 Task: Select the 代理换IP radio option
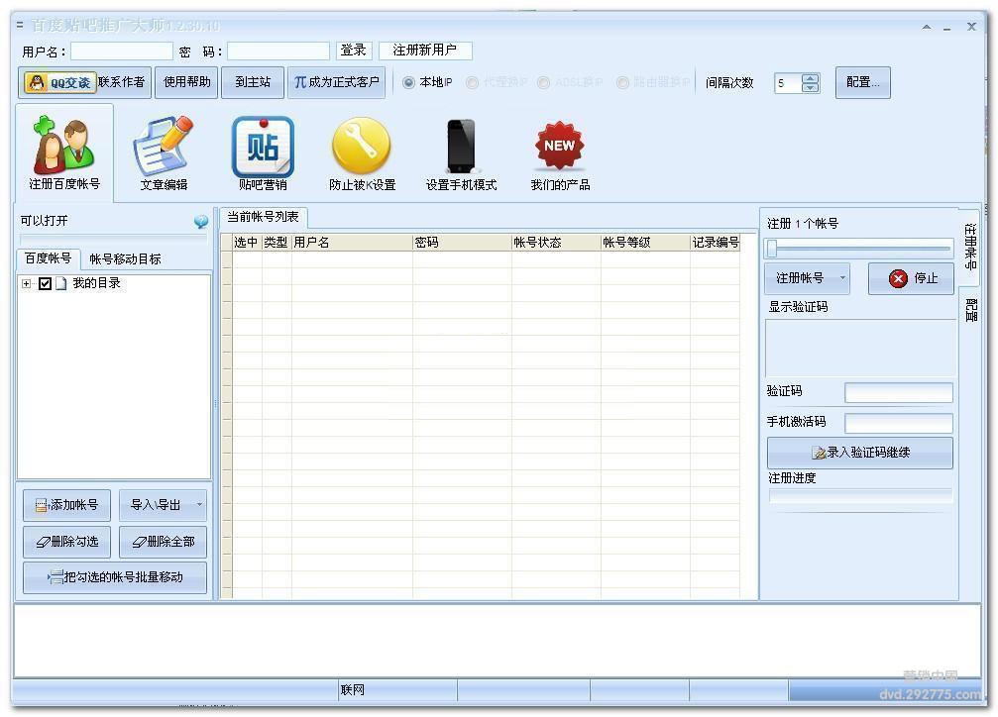point(473,83)
